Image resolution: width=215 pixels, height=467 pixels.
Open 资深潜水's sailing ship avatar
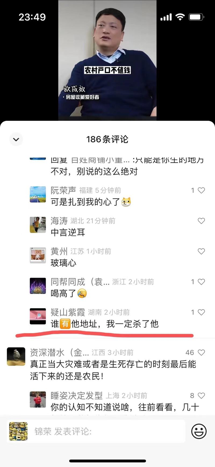coord(16,356)
